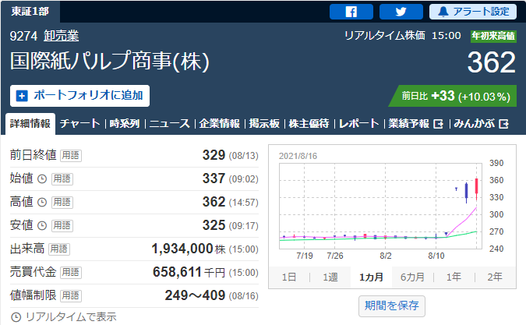Share the stock page on Facebook
This screenshot has width=526, height=325.
(x=351, y=12)
